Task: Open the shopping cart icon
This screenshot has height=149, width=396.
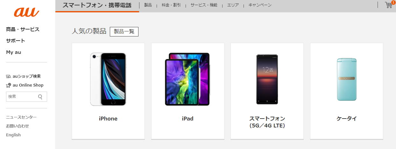Action: coord(388,5)
